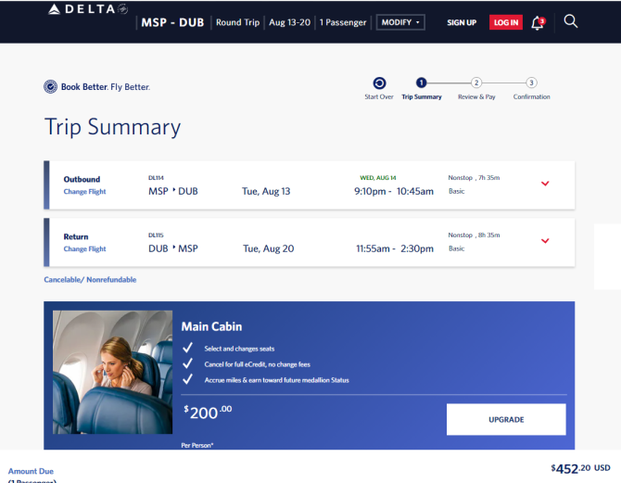Expand Outbound flight details chevron

pyautogui.click(x=545, y=184)
